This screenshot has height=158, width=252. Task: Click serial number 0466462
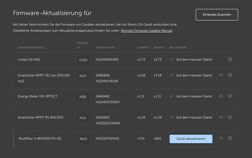[x=103, y=97]
